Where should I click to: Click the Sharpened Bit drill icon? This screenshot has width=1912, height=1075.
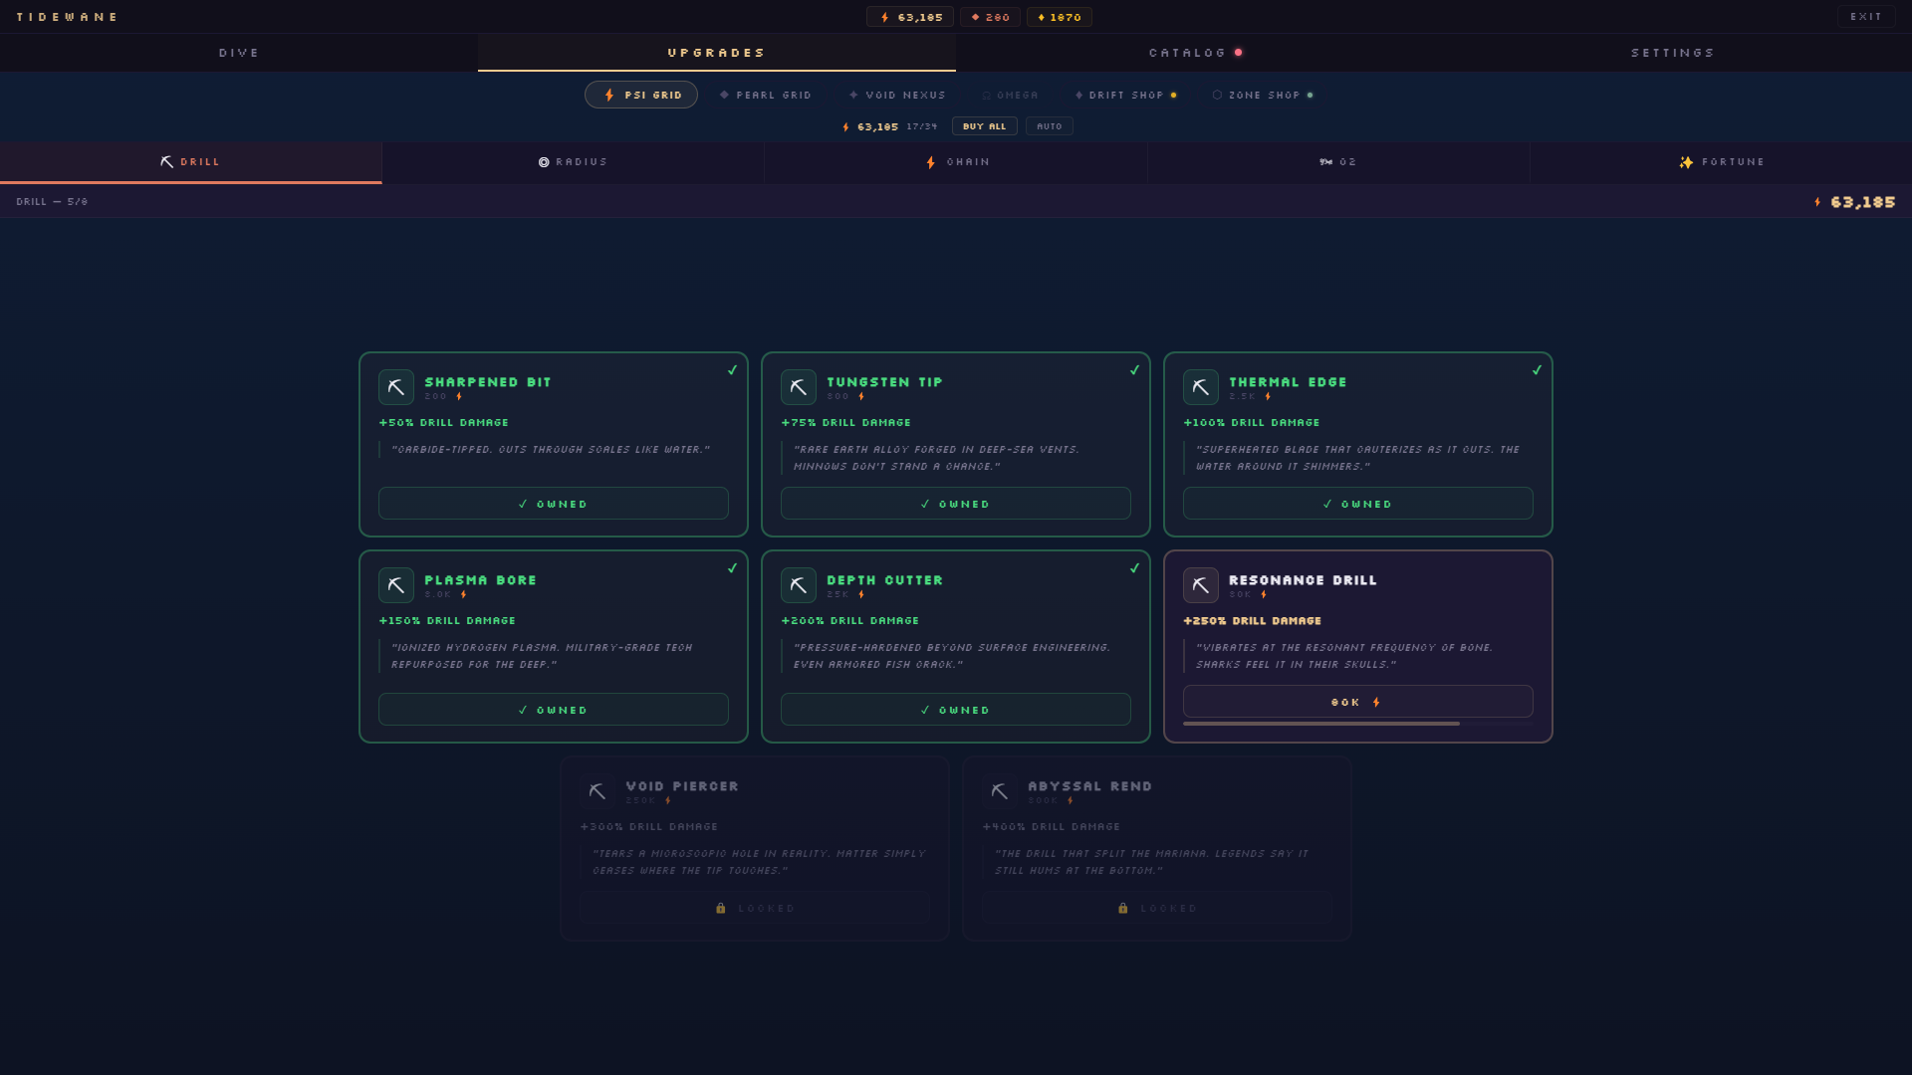[395, 387]
